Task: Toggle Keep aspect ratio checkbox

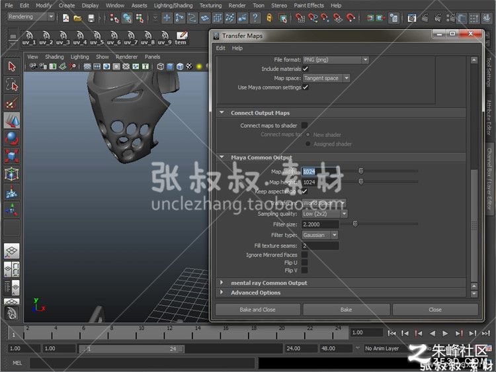Action: (305, 191)
